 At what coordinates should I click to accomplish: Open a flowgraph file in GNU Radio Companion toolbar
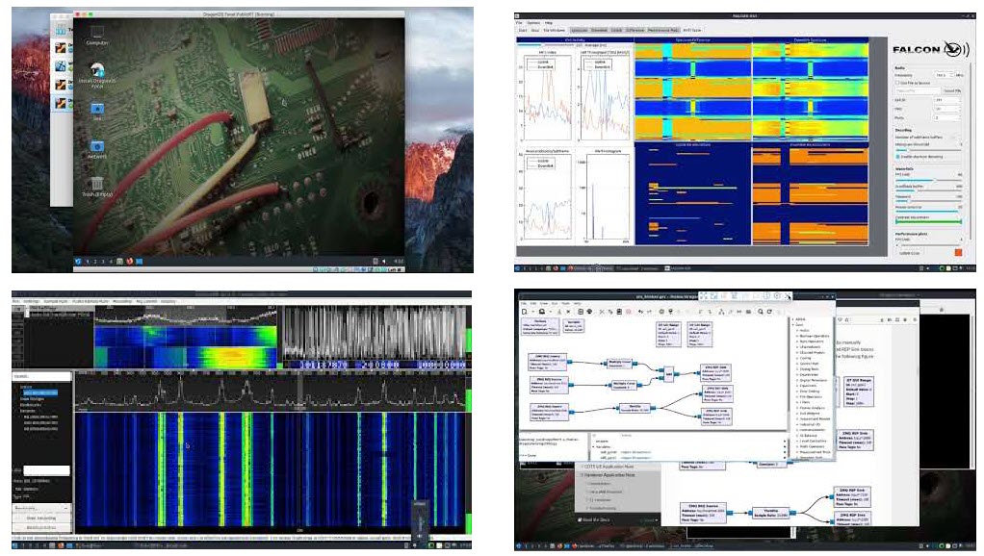coord(541,312)
